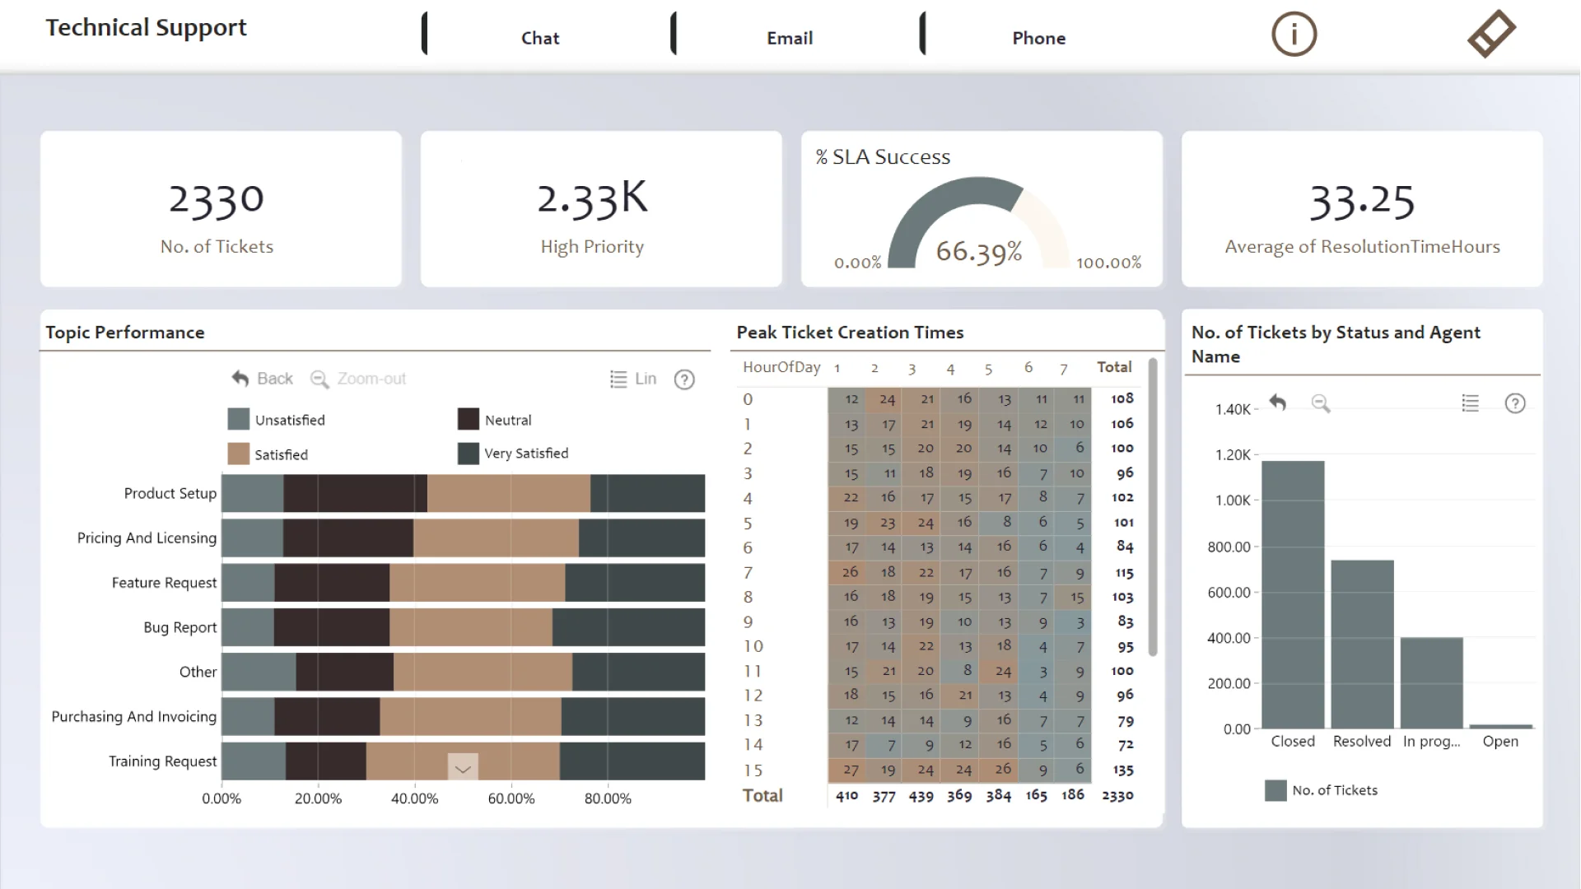Click the Bug Report label

(180, 627)
